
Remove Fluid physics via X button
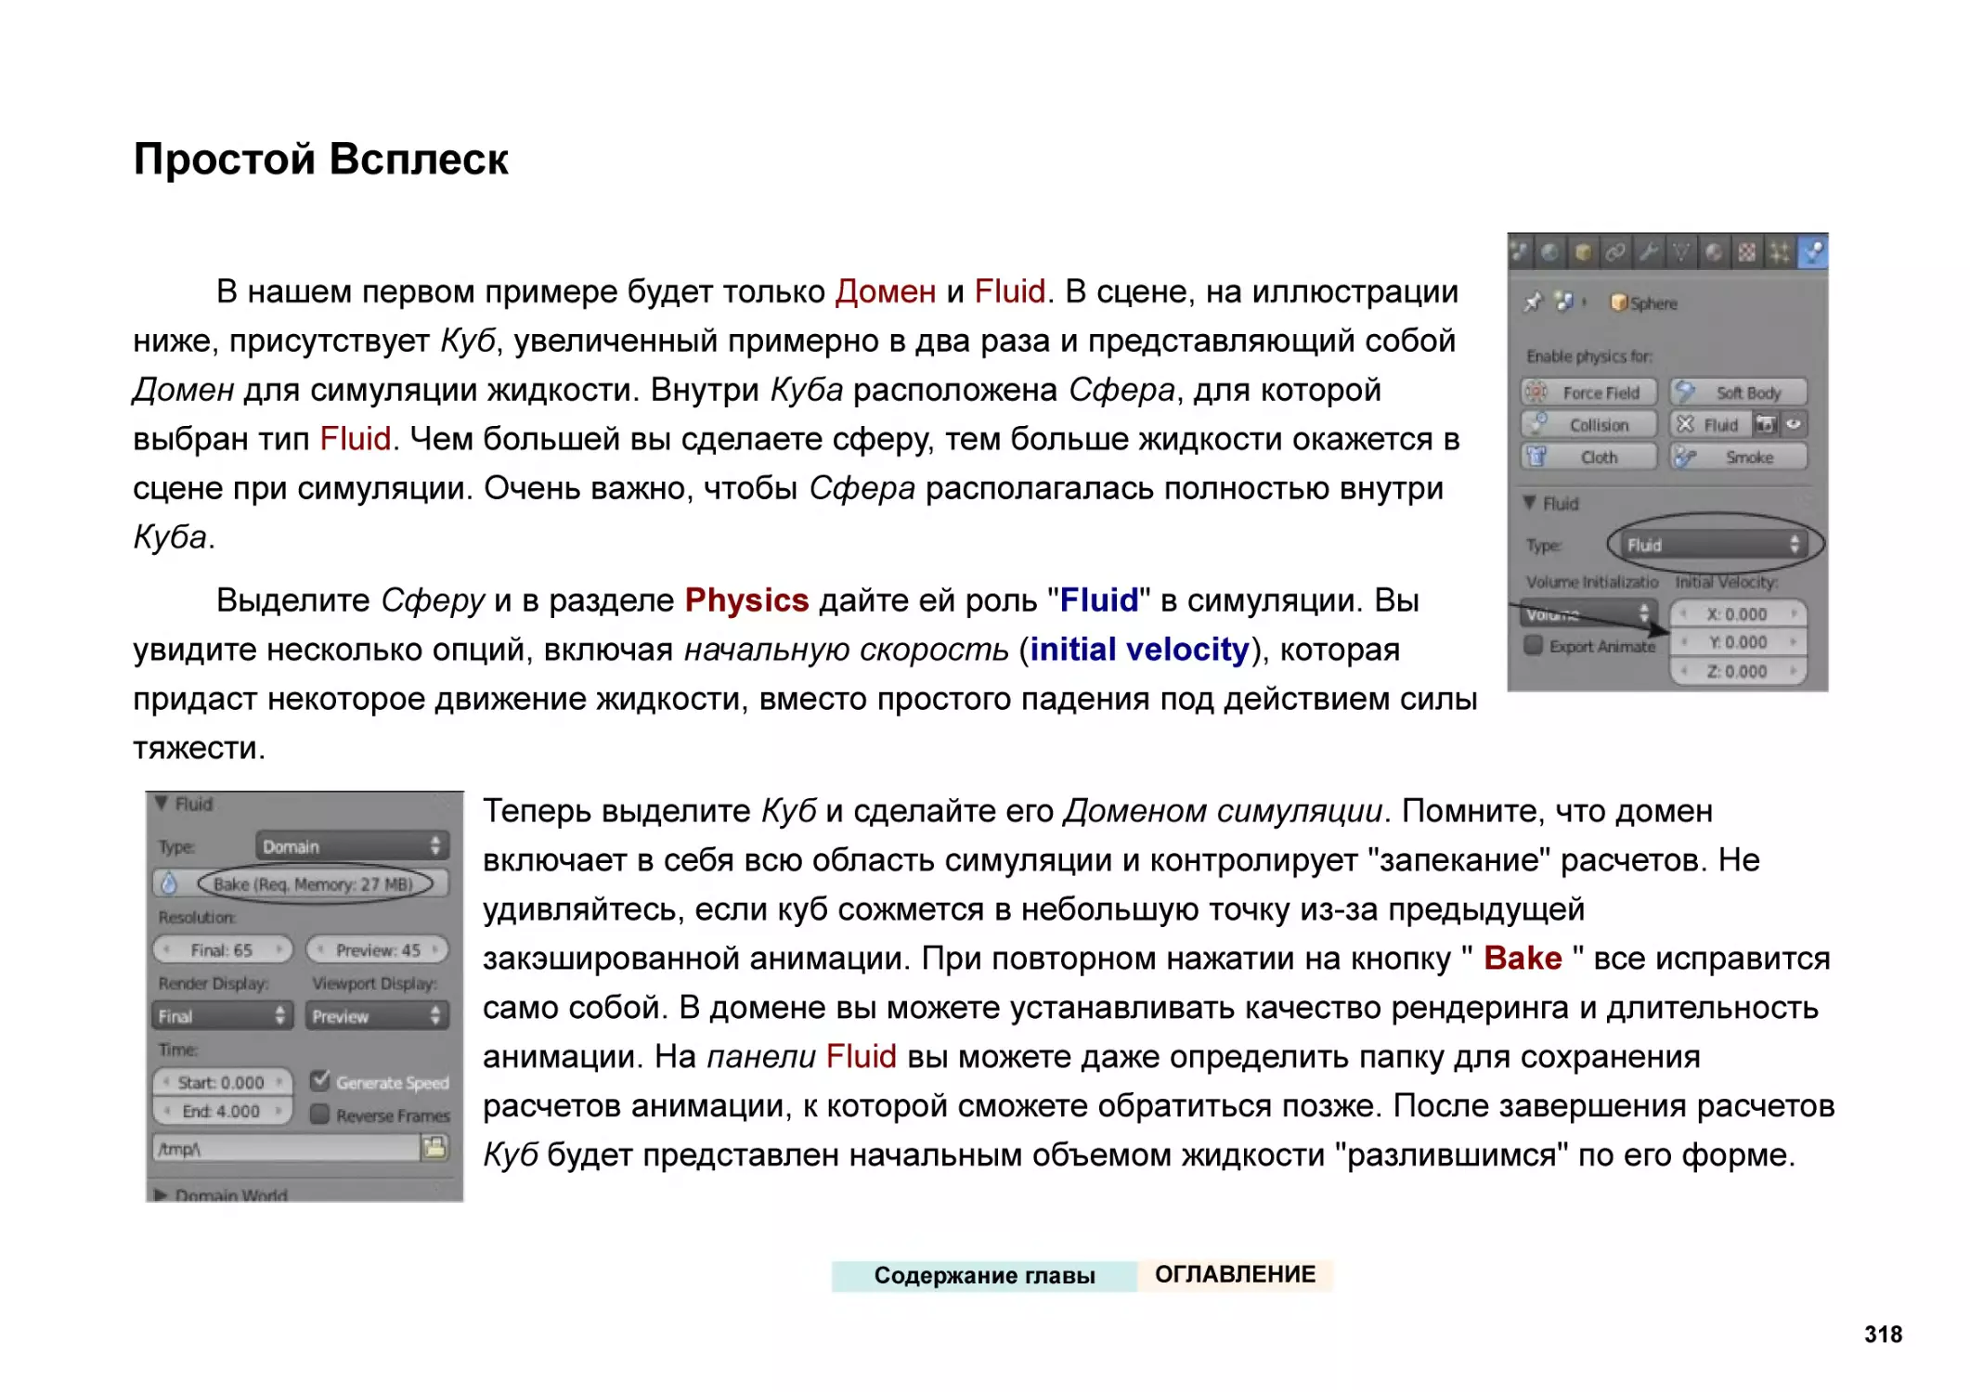point(1685,425)
